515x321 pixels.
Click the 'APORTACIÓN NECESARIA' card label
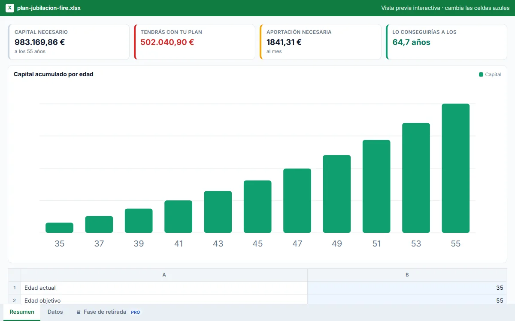tap(299, 32)
